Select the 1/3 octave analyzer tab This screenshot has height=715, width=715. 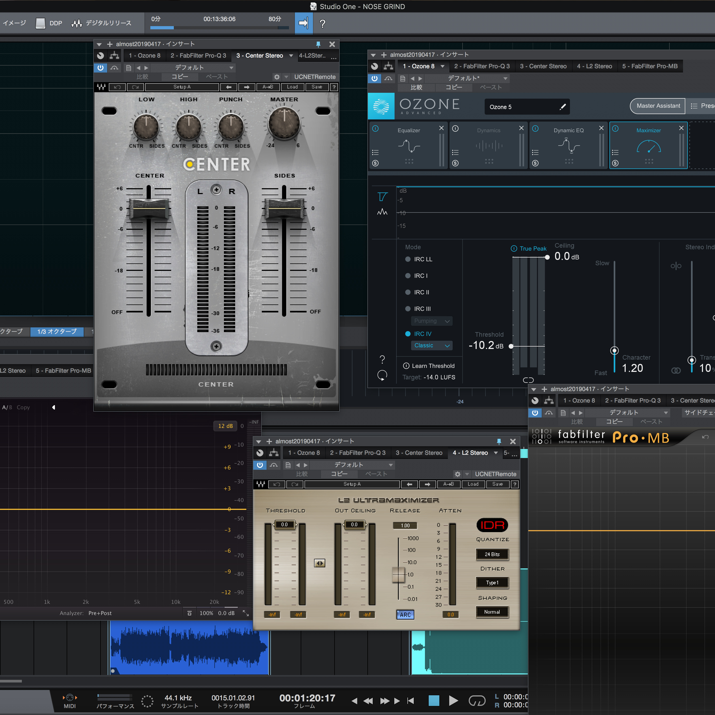coord(57,331)
